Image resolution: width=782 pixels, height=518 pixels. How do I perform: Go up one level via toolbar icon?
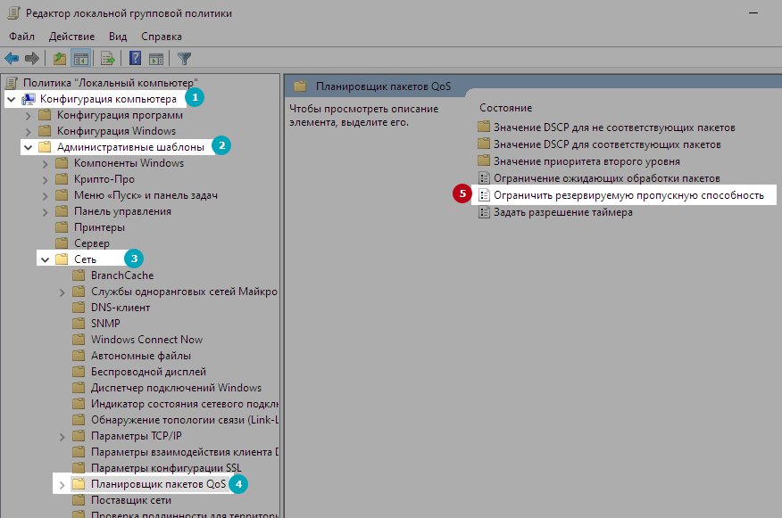60,59
